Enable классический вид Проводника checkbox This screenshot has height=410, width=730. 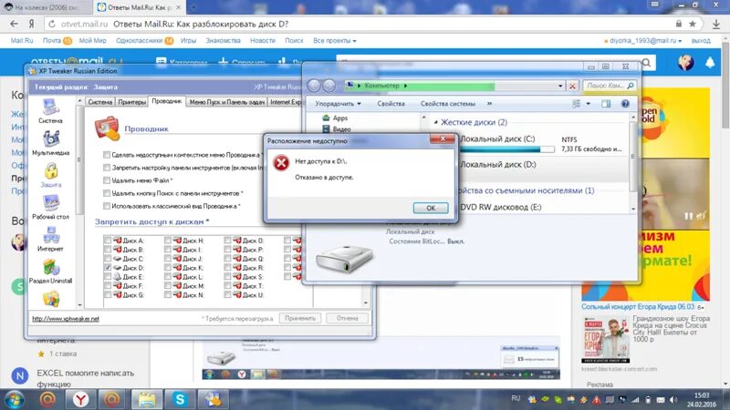pos(107,206)
